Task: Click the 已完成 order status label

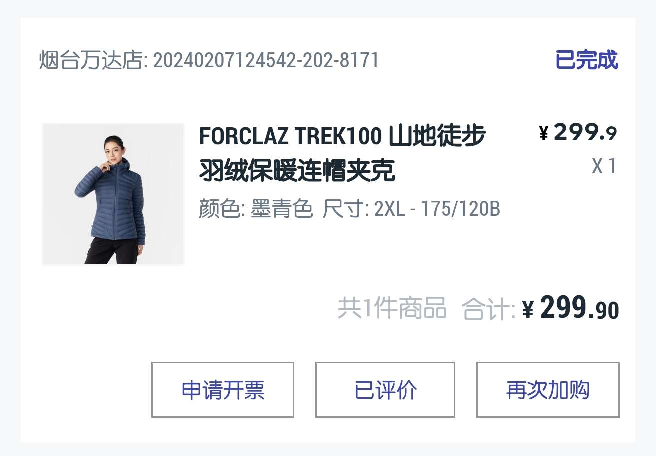Action: (586, 60)
